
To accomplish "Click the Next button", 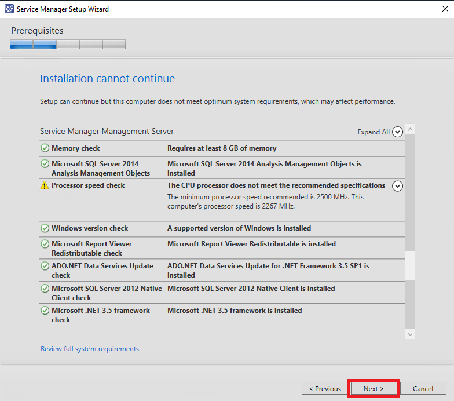I will click(374, 388).
